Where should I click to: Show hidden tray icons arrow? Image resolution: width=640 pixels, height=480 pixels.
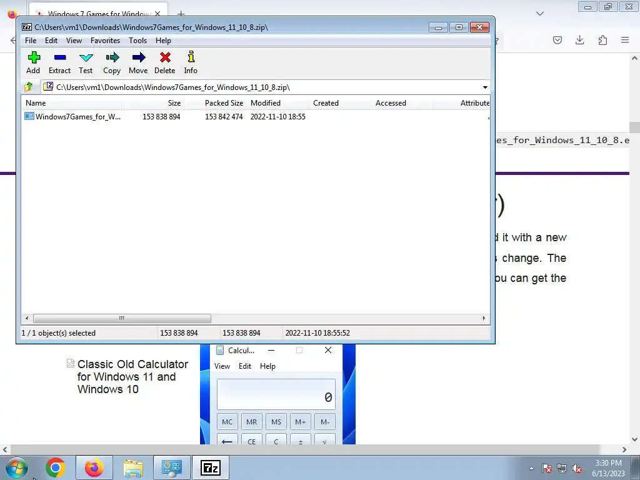531,468
